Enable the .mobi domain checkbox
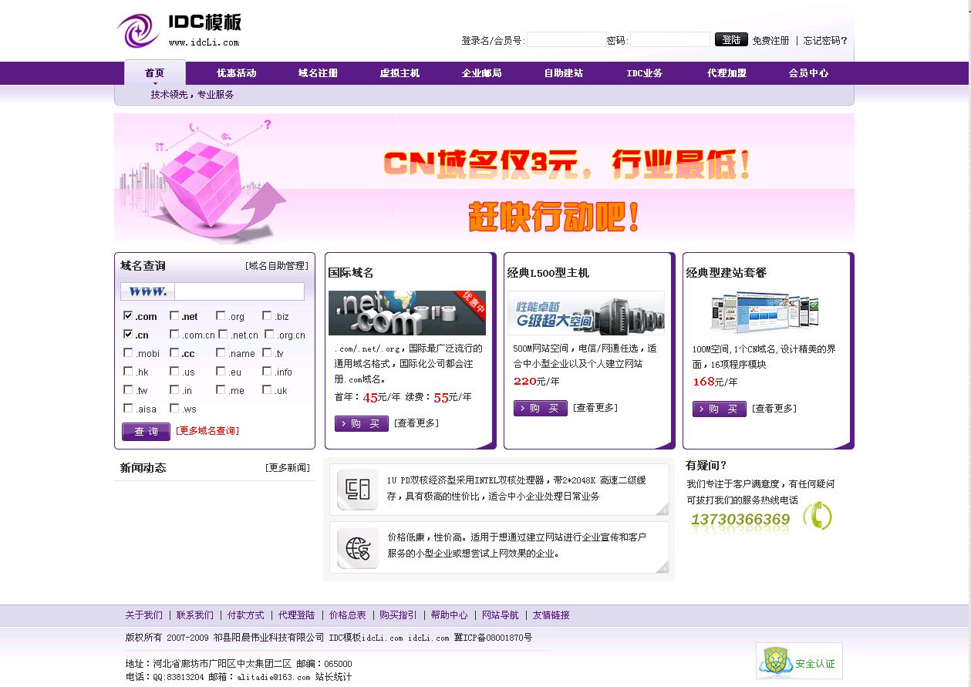Viewport: 971px width, 687px height. [129, 353]
